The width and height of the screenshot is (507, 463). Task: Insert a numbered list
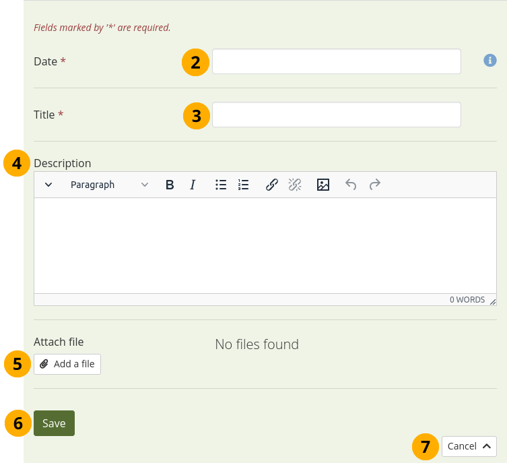point(244,185)
